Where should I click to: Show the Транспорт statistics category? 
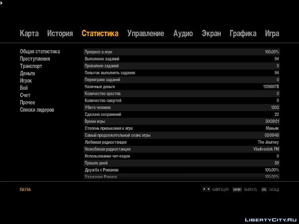click(x=31, y=66)
